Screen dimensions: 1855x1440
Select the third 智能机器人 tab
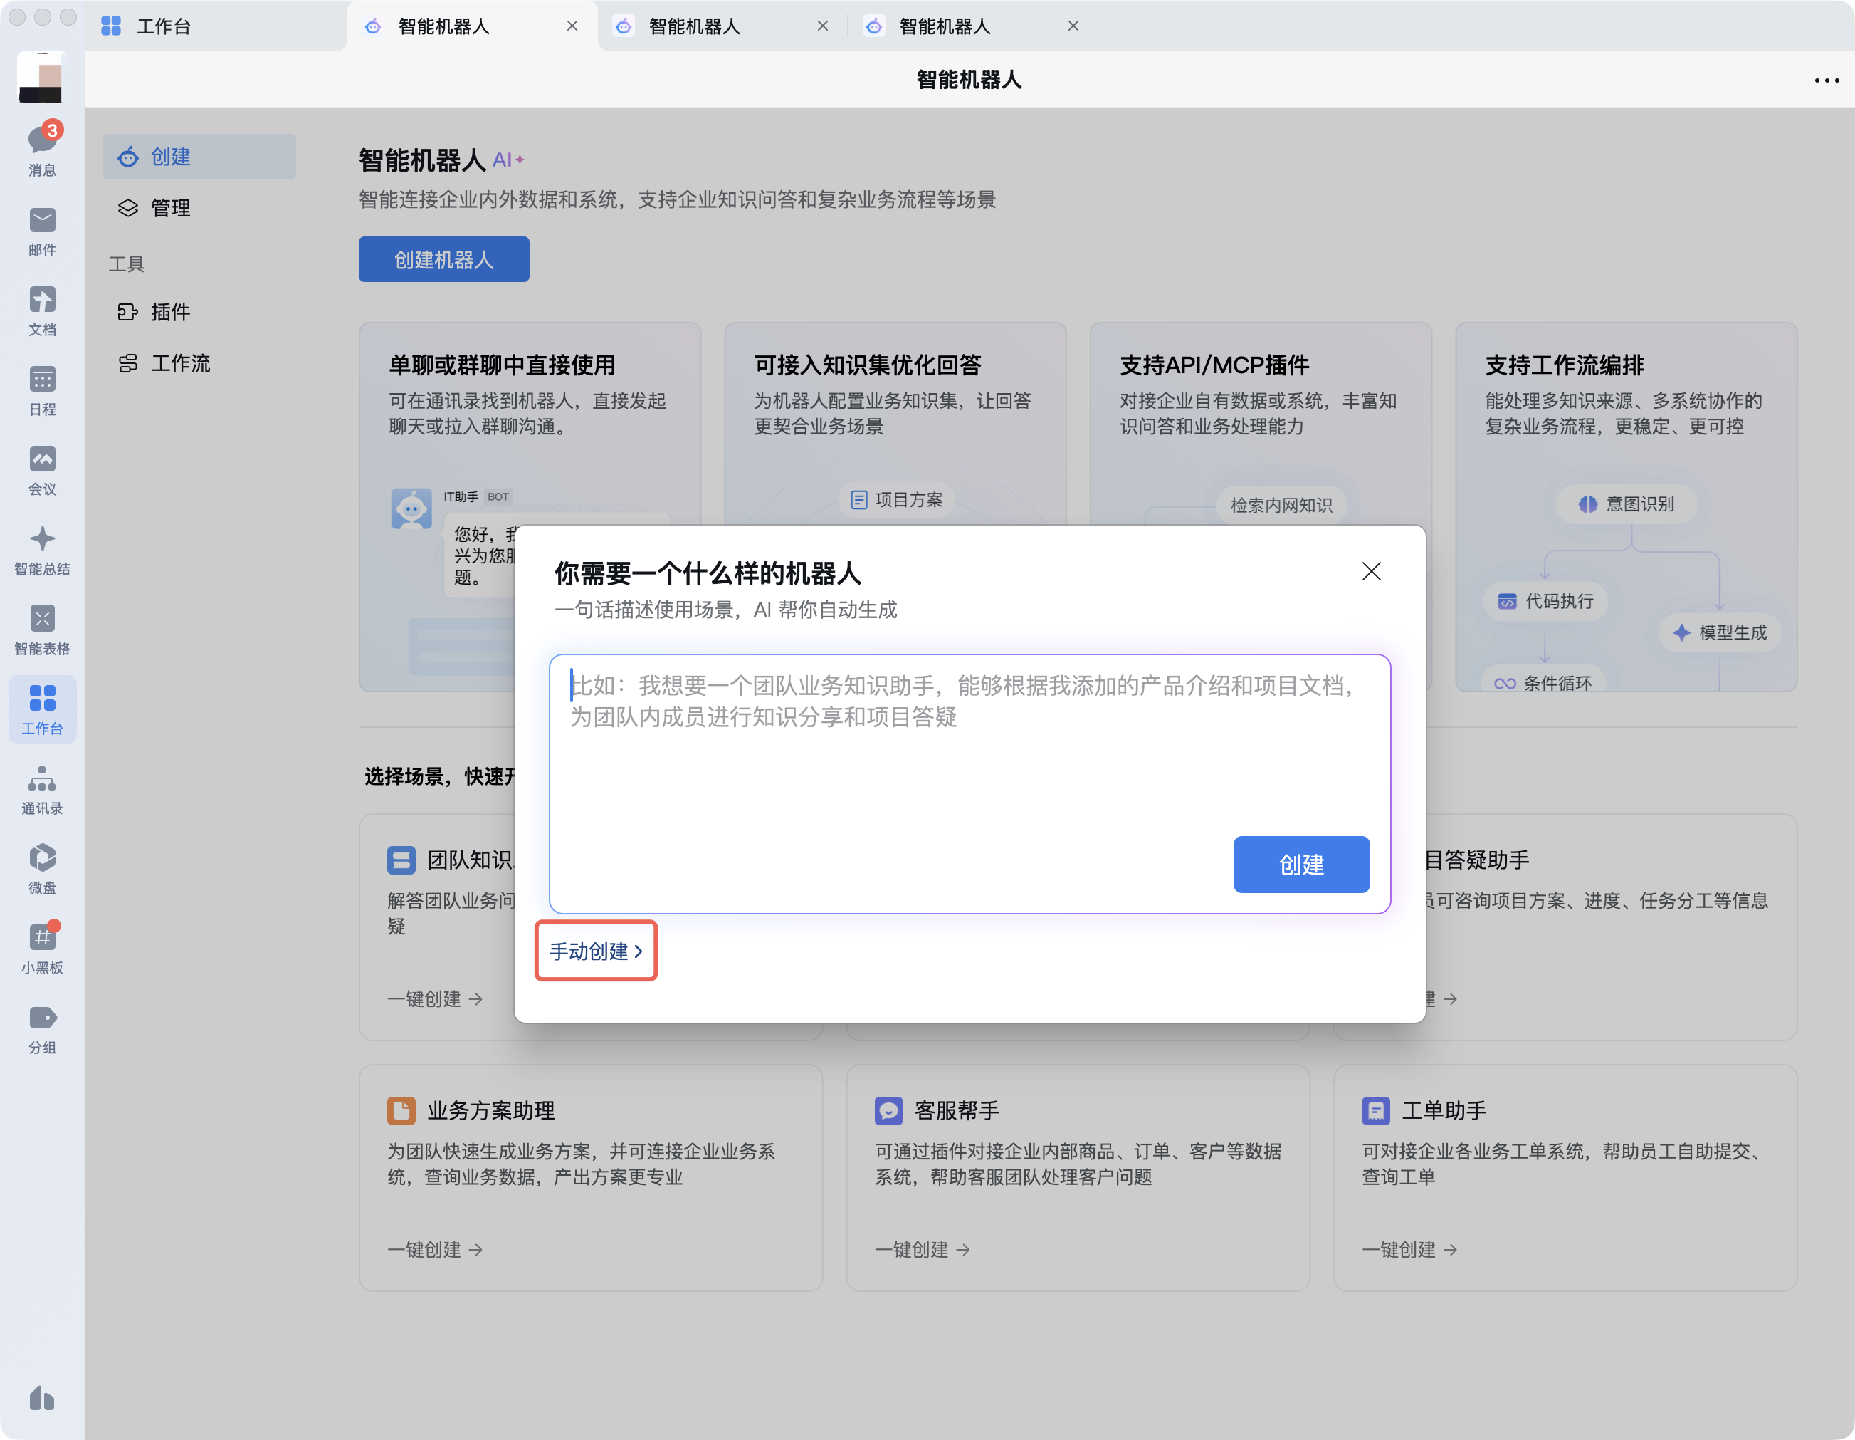[x=945, y=26]
